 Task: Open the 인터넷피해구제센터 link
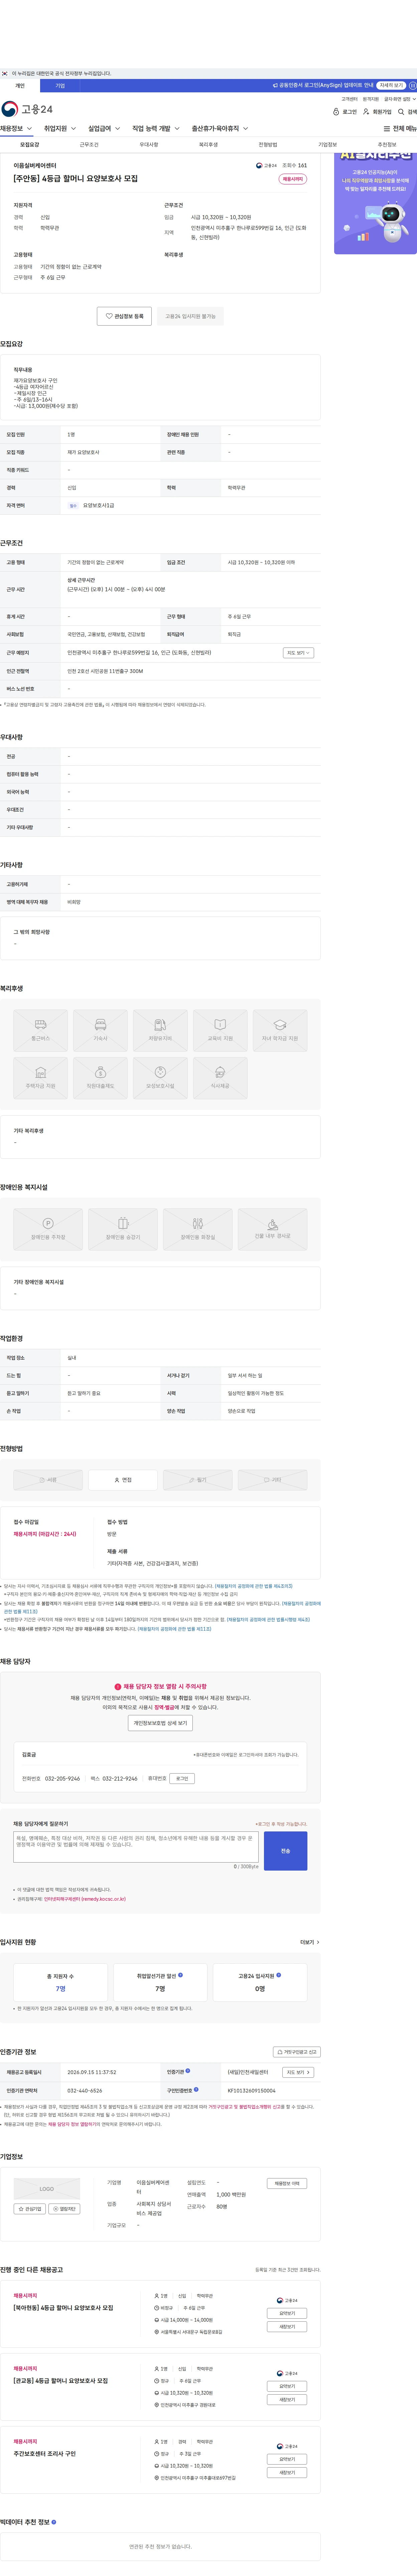coord(85,1899)
